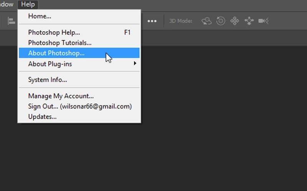Screen dimensions: 307x191
Task: Sign out of wilsonar66@gmail.com account
Action: 79,106
